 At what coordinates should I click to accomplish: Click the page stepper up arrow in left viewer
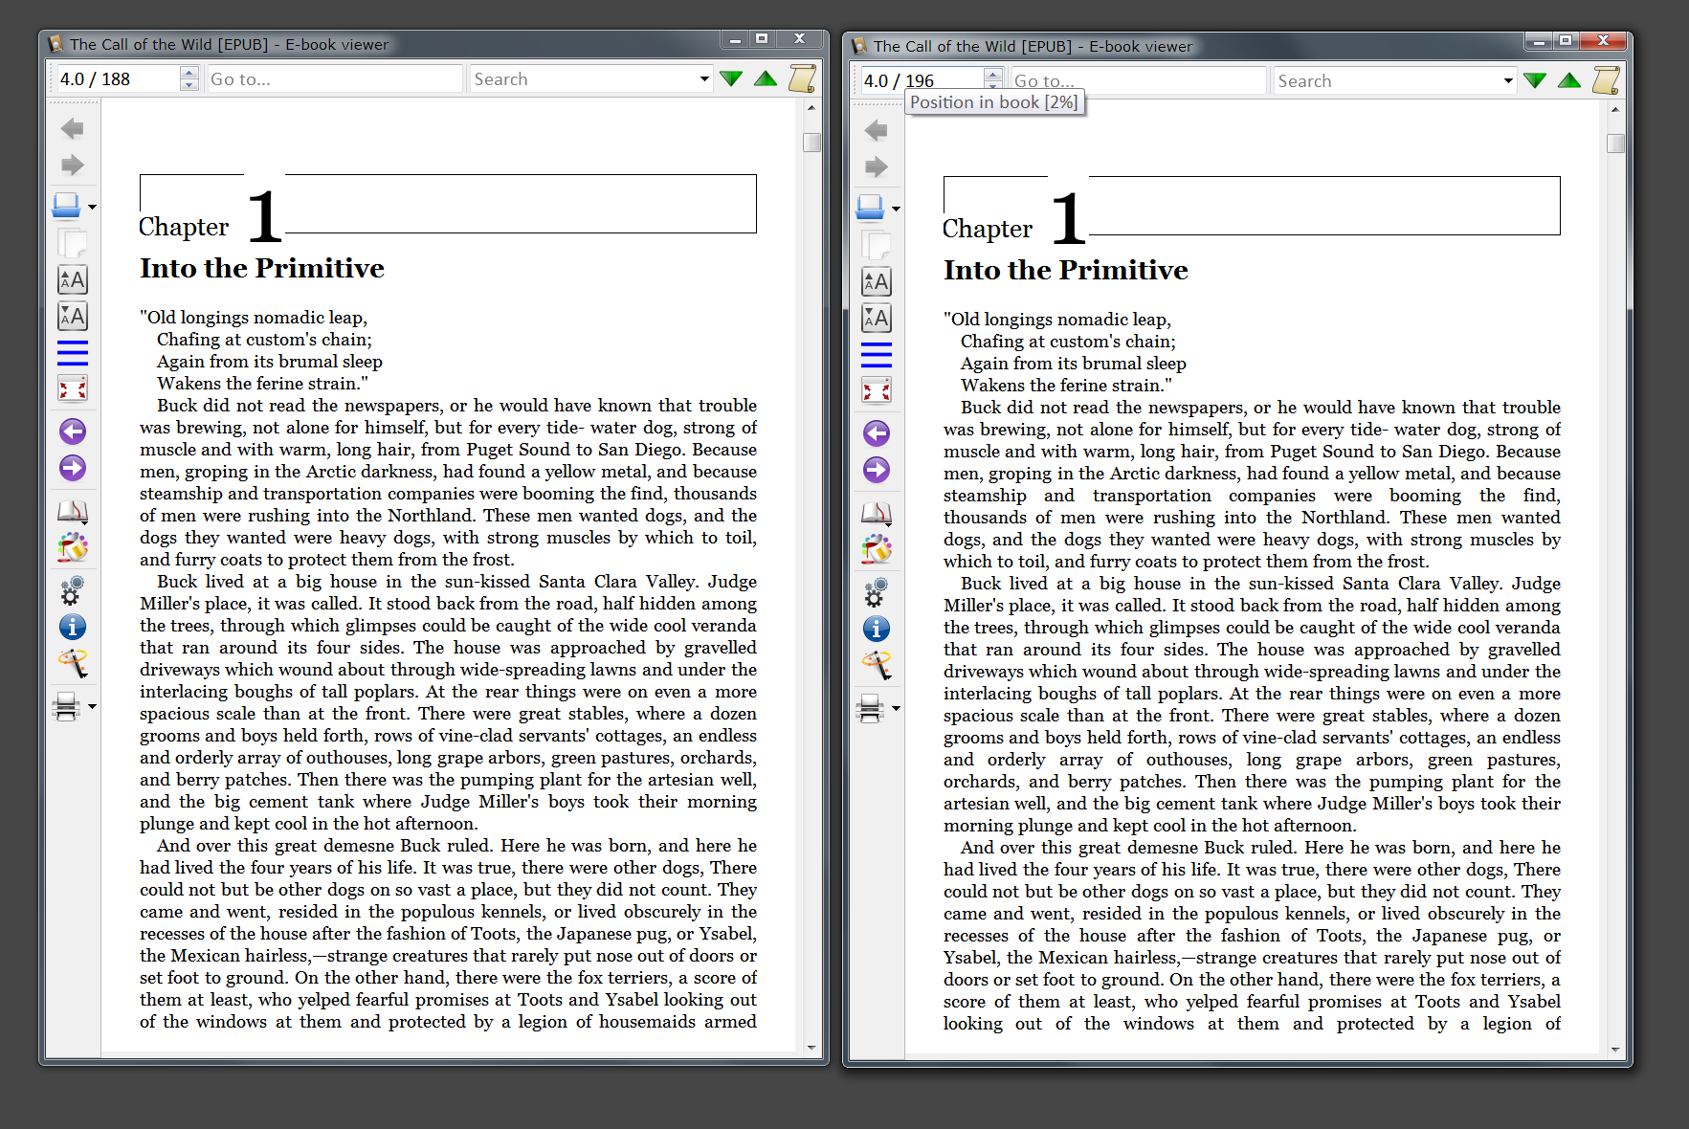coord(189,73)
